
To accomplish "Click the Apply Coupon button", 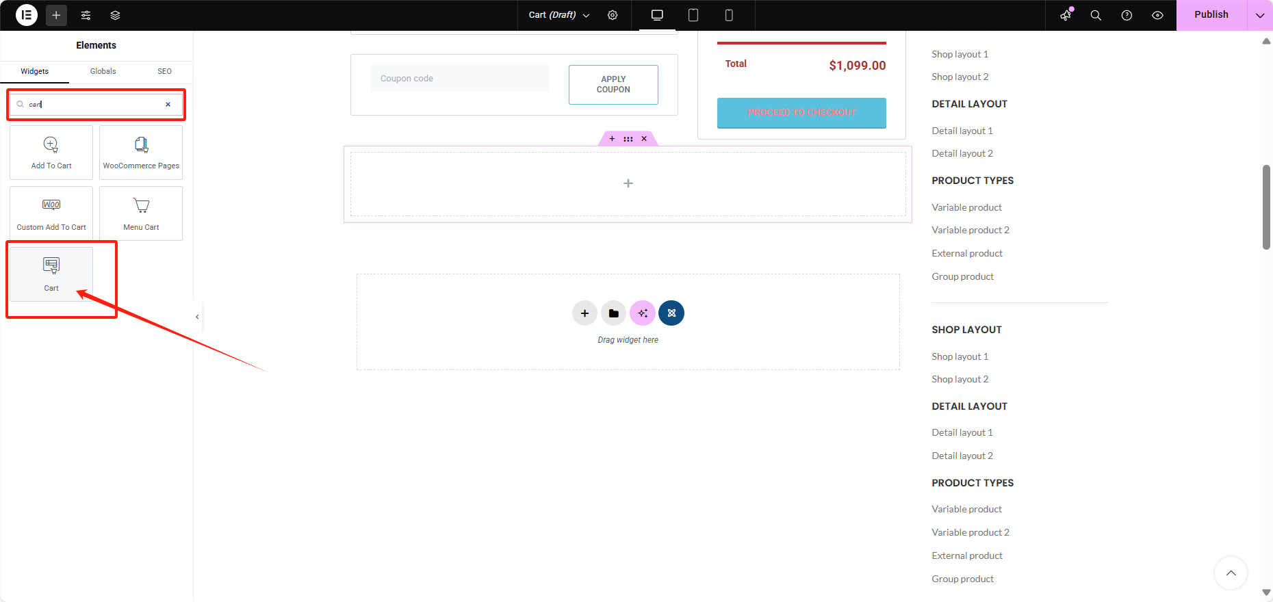I will click(613, 85).
